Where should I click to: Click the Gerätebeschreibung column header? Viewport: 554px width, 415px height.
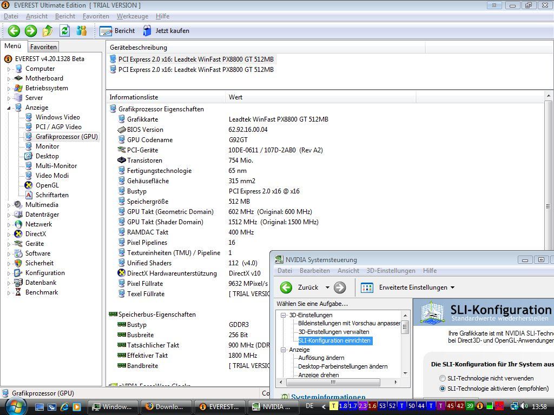click(266, 48)
